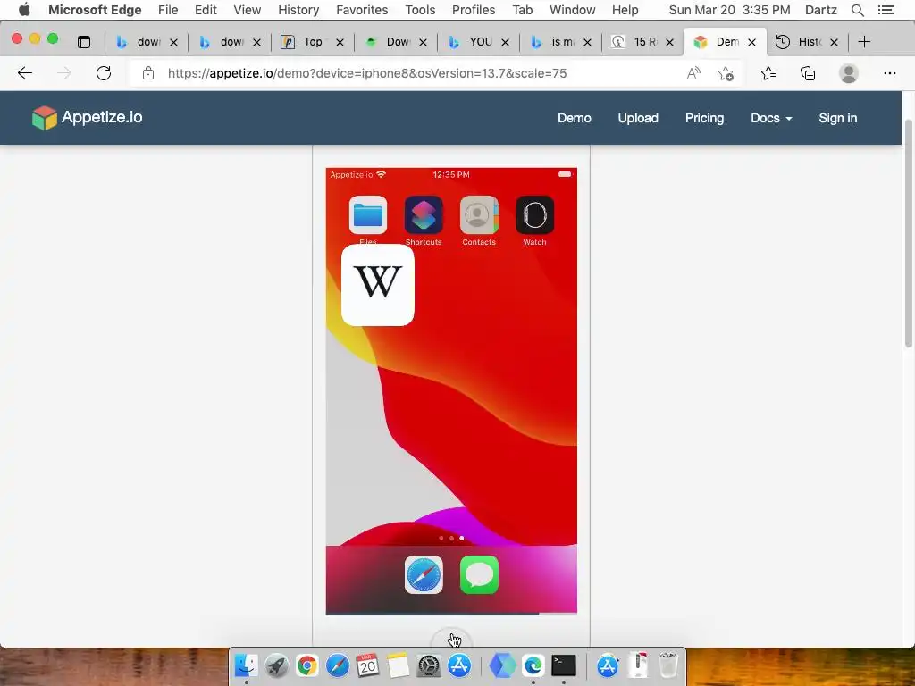This screenshot has width=915, height=686.
Task: Click the iPhone home screen page dots
Action: (451, 538)
